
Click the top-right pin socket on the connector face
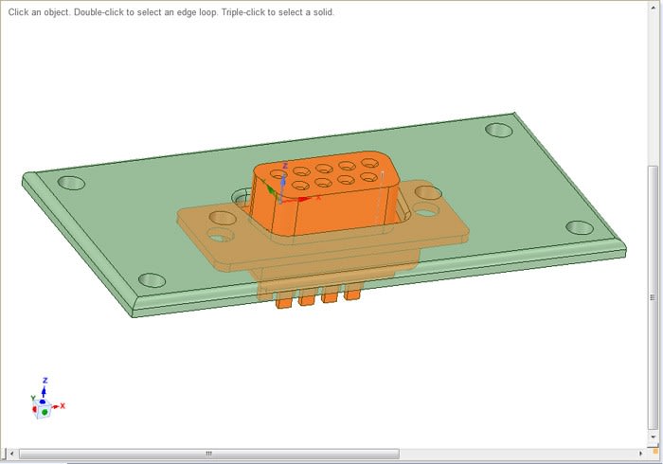pos(370,163)
